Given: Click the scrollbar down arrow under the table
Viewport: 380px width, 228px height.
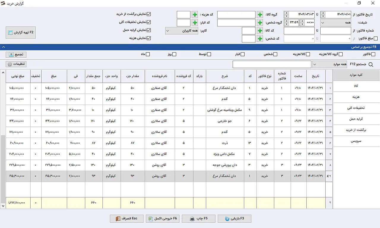Looking at the screenshot, I should tap(3, 205).
